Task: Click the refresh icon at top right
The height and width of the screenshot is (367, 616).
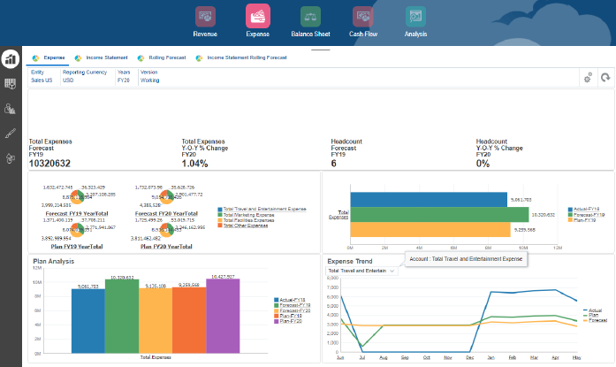Action: point(605,78)
